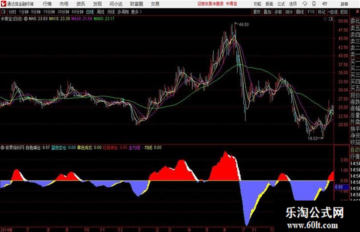This screenshot has width=360, height=232.
Task: Click the 多股 multi-stock button
Action: [278, 12]
